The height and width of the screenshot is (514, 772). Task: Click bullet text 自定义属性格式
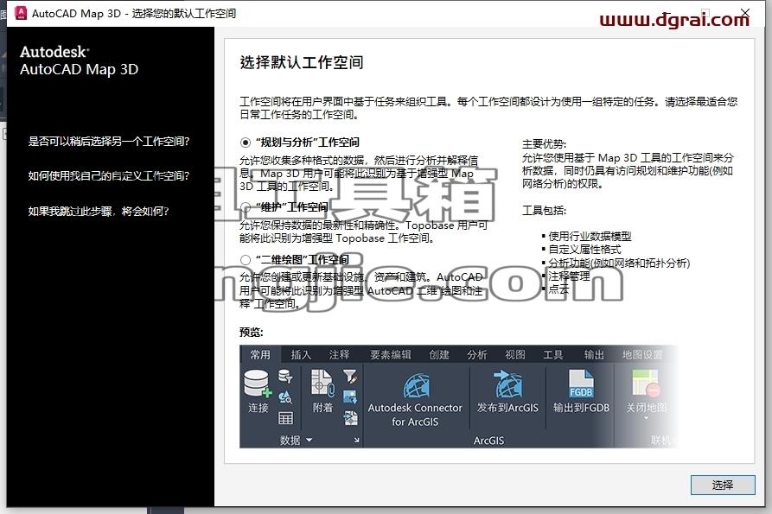tap(585, 250)
